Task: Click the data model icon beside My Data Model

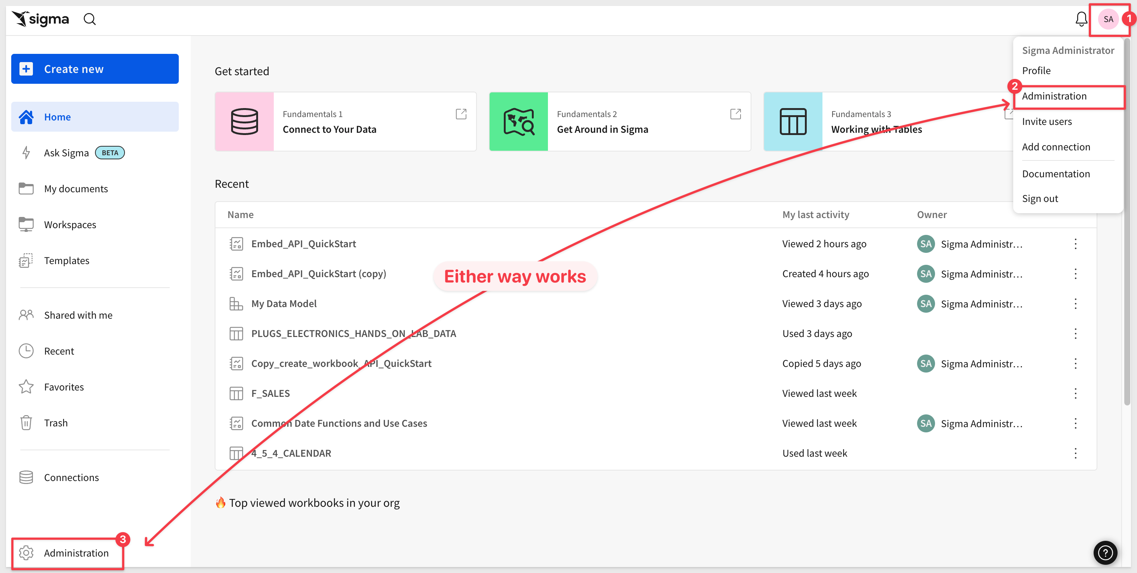Action: [x=236, y=304]
